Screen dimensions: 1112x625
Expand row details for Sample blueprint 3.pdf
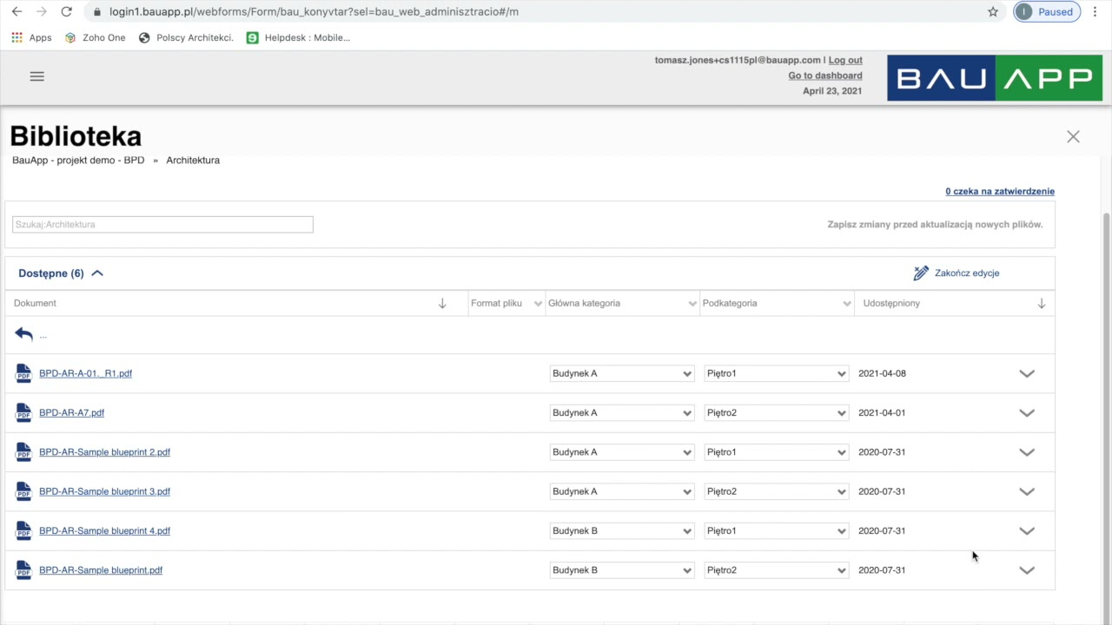[x=1027, y=491]
